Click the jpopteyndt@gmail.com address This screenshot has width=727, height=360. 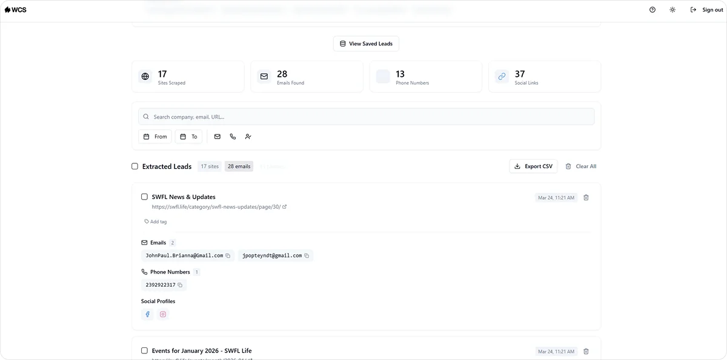click(272, 256)
